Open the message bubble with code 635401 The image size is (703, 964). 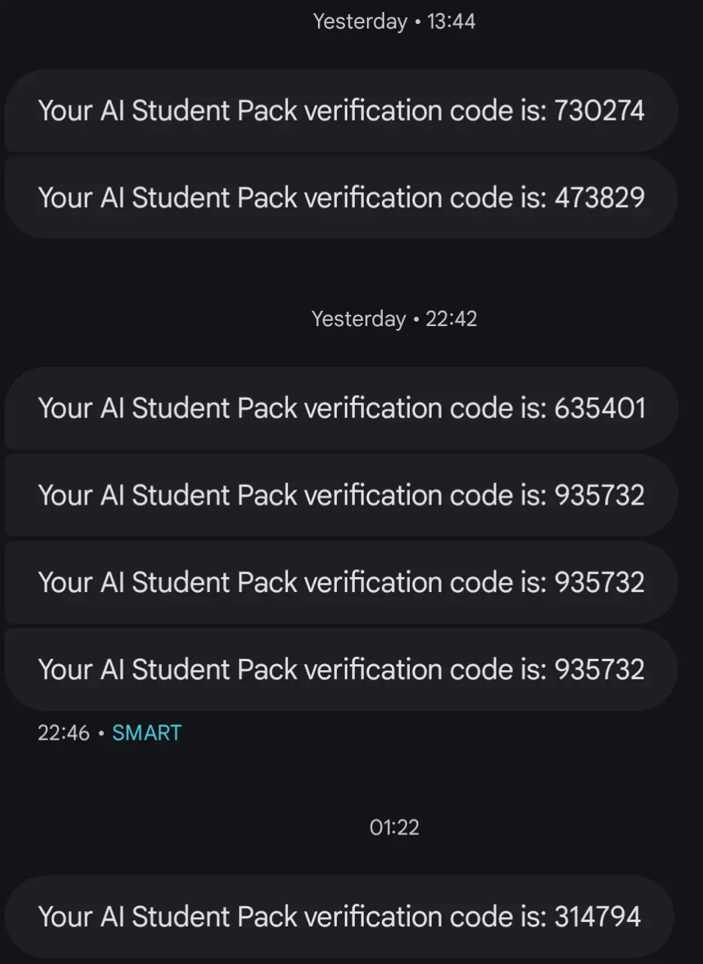click(341, 408)
